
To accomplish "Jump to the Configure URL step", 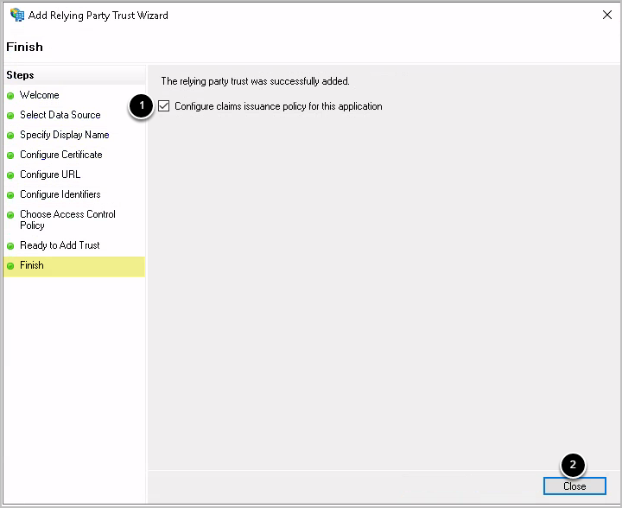I will coord(50,175).
